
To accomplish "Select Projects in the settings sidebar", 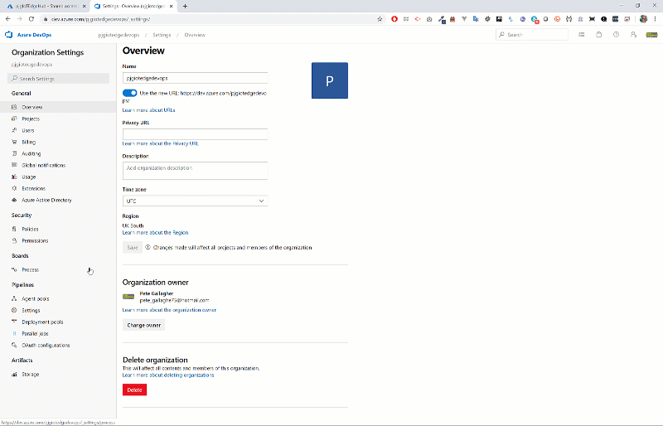I will [x=58, y=119].
